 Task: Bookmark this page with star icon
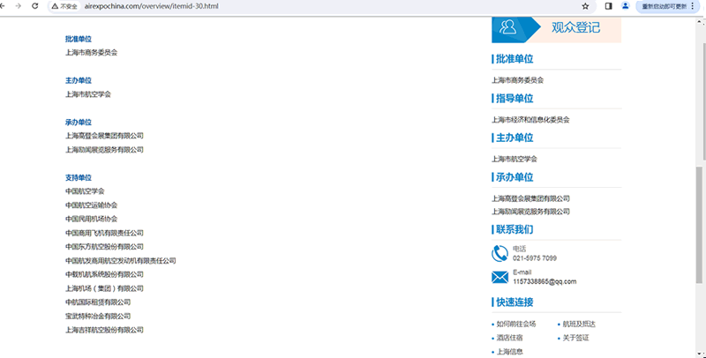585,5
